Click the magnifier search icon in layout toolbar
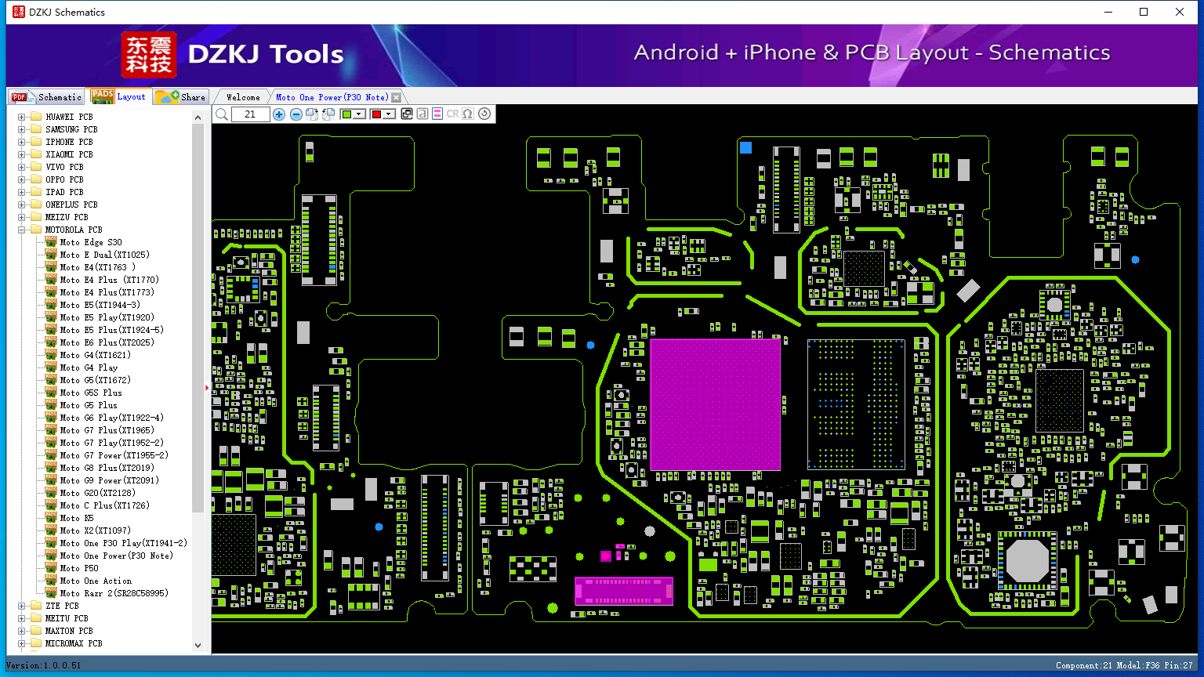This screenshot has width=1204, height=677. click(x=222, y=114)
